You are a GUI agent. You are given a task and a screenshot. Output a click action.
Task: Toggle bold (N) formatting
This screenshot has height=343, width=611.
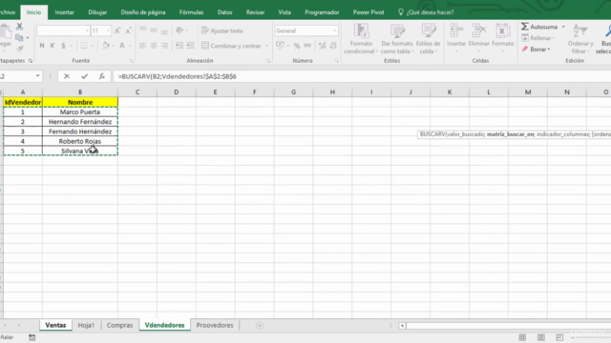tap(42, 46)
